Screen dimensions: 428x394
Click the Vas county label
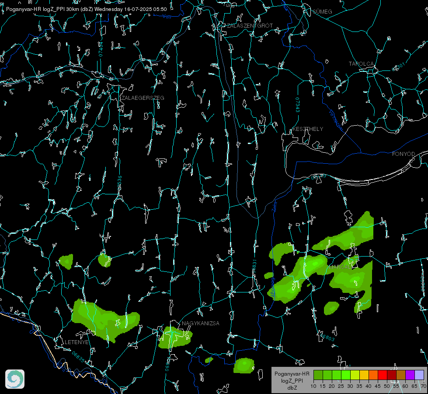pyautogui.click(x=167, y=17)
